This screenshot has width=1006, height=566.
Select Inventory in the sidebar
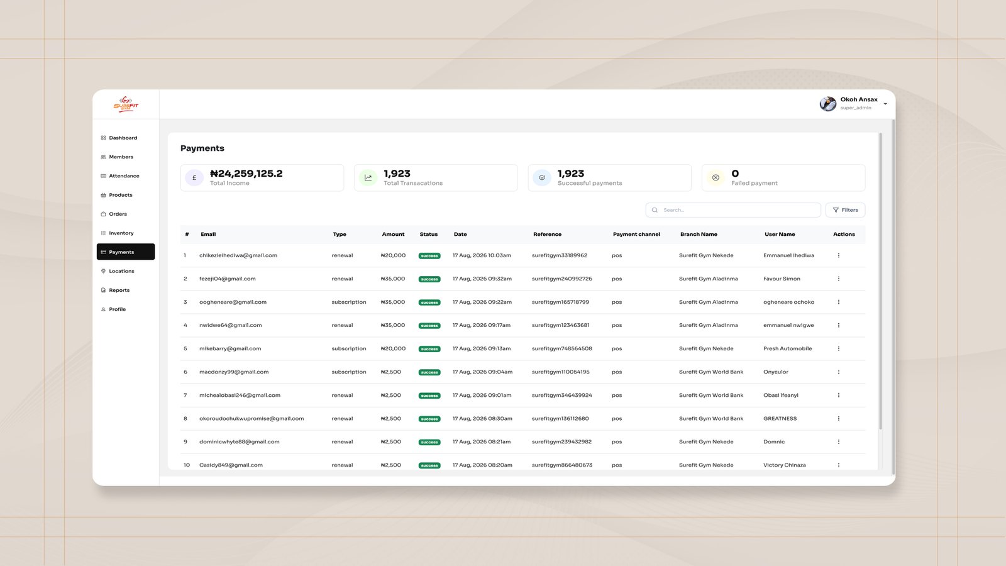click(126, 233)
